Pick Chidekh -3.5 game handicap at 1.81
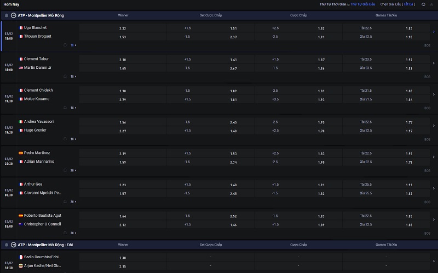 [298, 91]
